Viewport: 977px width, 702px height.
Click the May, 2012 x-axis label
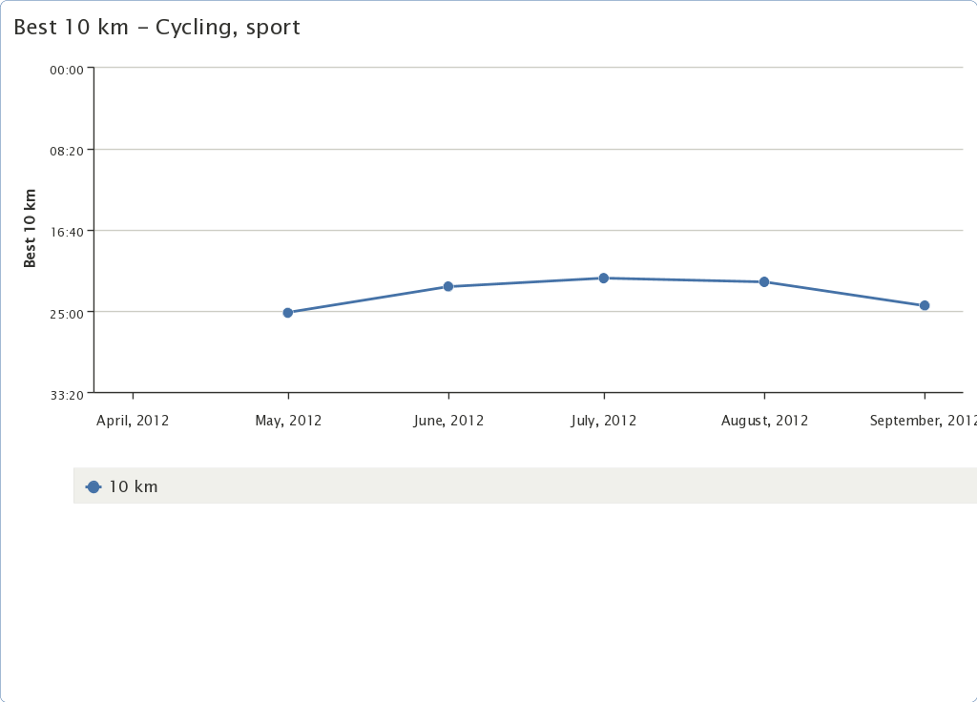tap(288, 421)
